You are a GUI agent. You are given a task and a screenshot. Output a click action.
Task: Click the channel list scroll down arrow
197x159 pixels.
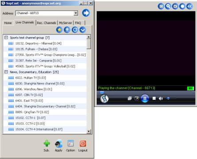[89, 131]
